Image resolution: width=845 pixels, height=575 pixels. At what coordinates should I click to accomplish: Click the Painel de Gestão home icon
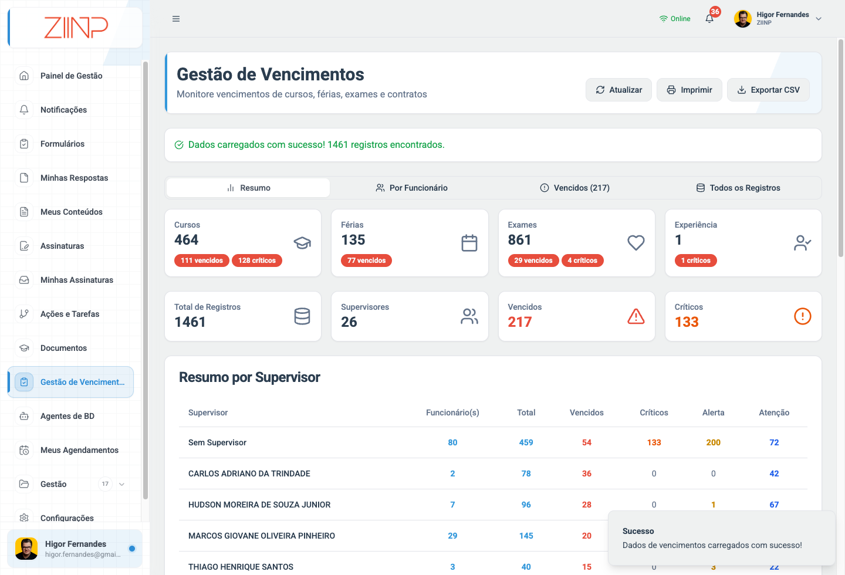(24, 76)
